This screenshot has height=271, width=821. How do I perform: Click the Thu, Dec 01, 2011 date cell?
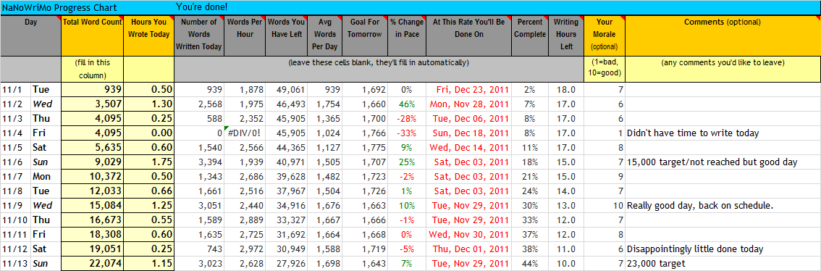coord(468,249)
